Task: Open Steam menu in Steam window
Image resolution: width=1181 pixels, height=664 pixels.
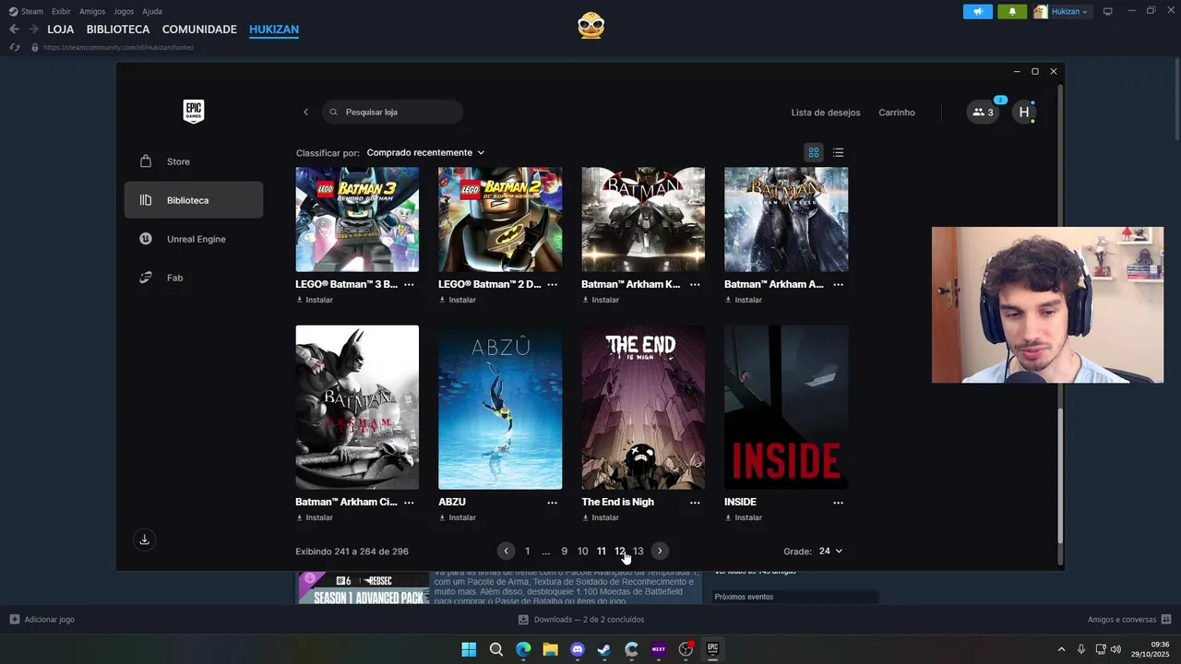Action: [26, 11]
